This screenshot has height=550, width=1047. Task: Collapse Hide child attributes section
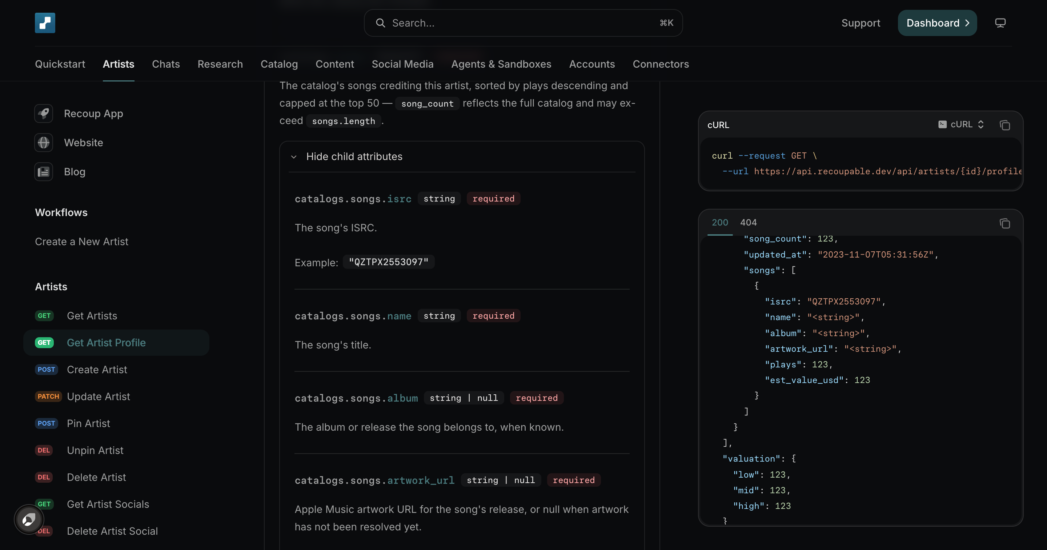(347, 157)
